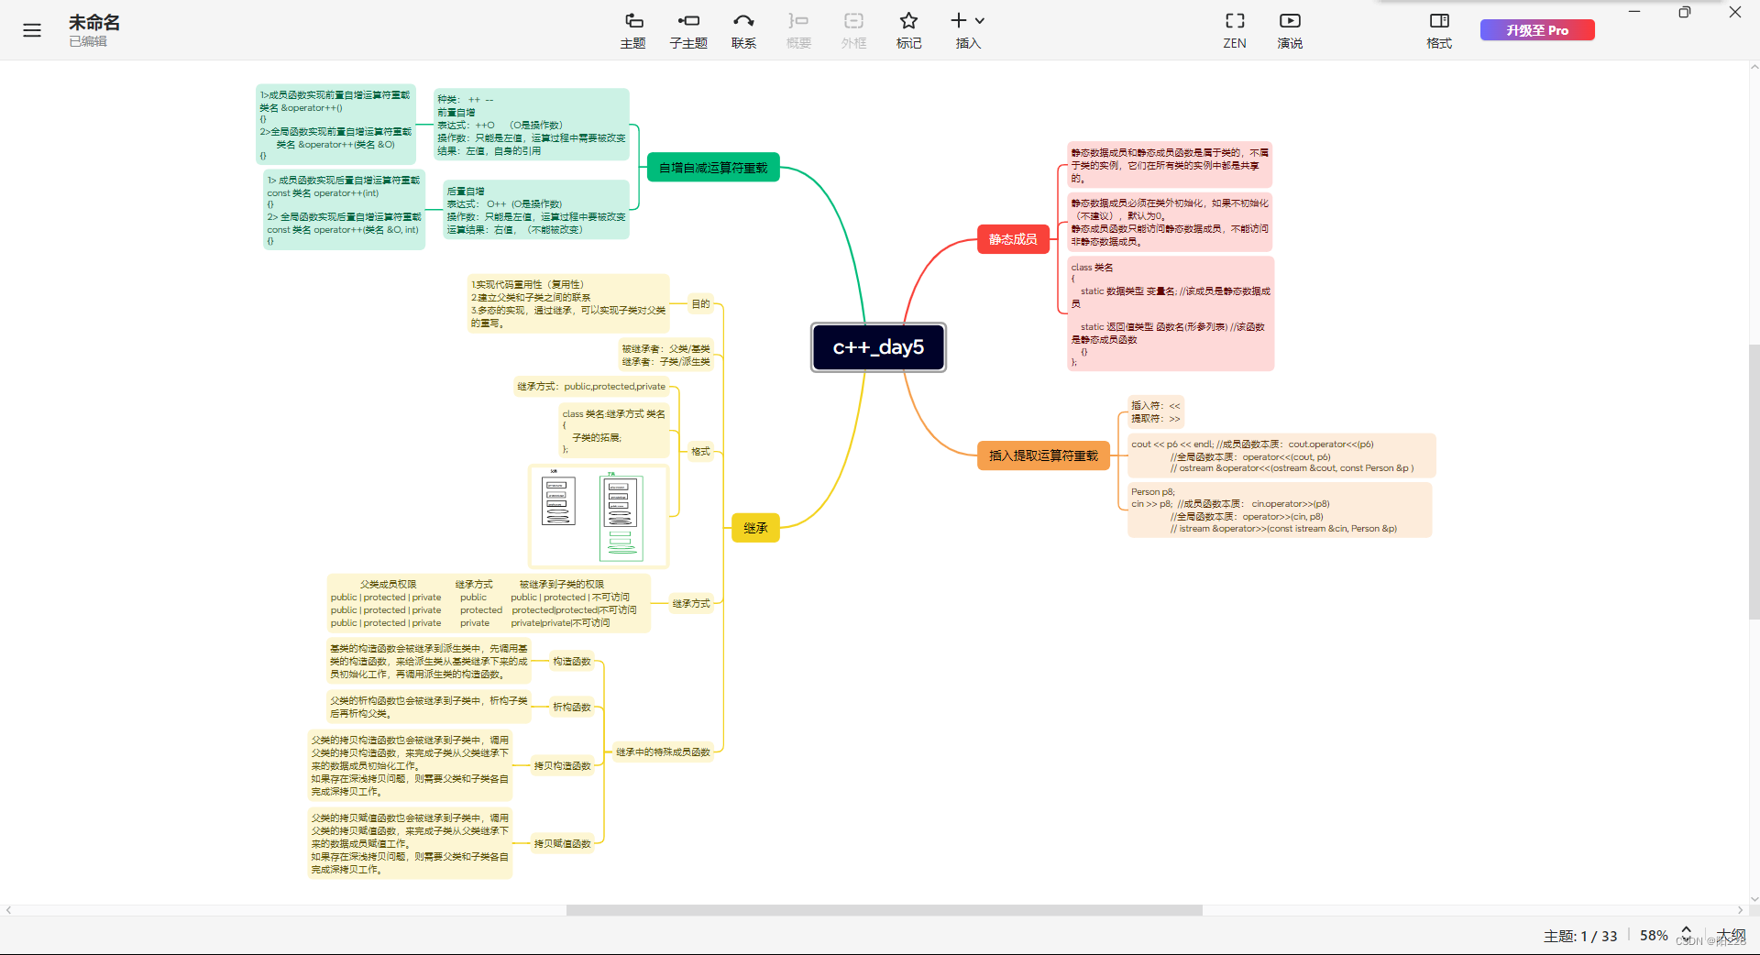Minimize the window

point(1633,12)
